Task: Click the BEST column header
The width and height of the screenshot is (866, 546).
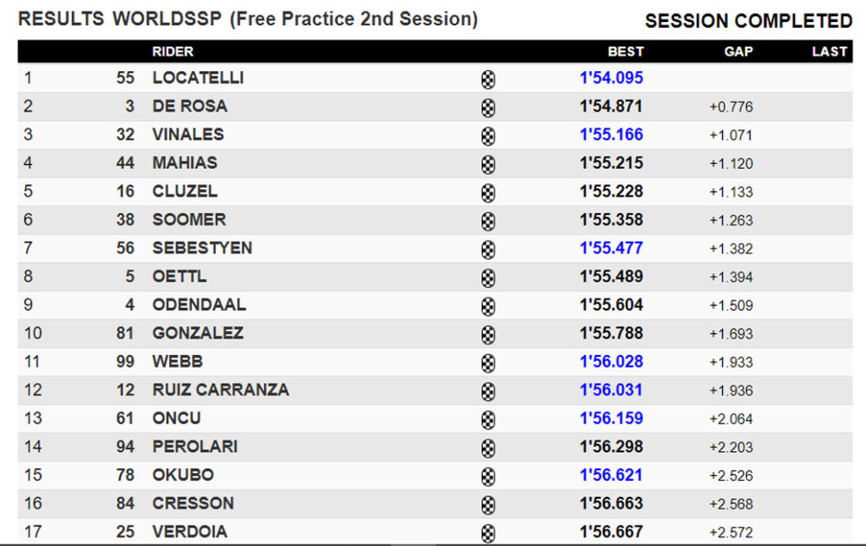Action: pos(625,52)
